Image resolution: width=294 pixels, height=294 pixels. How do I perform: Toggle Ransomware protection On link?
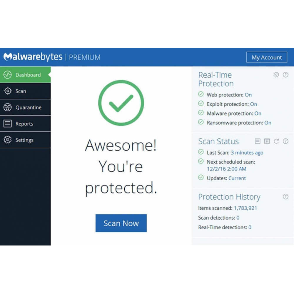point(268,123)
